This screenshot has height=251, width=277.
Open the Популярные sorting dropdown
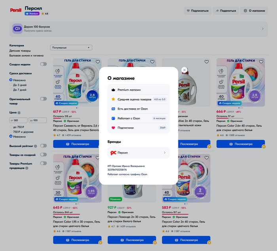point(71,48)
